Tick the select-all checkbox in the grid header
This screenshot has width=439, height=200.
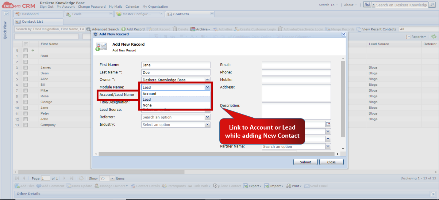25,44
